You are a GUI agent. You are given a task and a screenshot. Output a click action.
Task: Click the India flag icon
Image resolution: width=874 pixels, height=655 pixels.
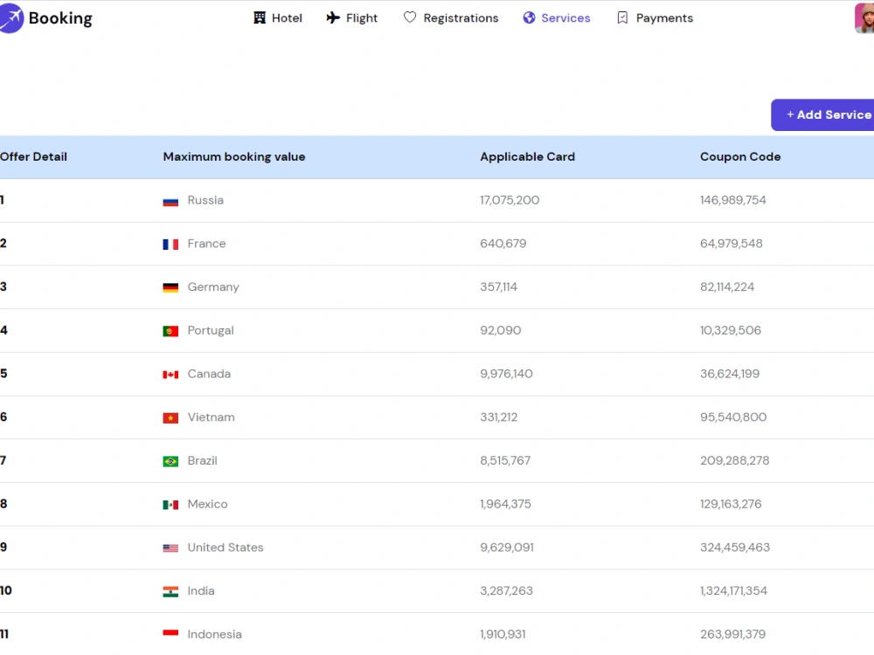(170, 591)
